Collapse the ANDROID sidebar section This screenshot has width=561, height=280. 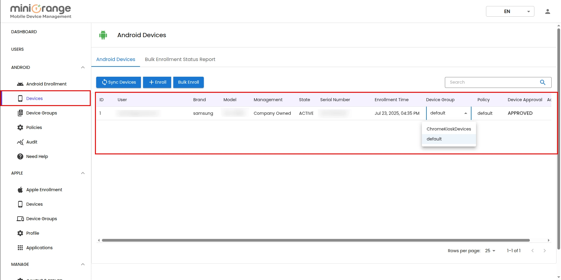[x=83, y=67]
